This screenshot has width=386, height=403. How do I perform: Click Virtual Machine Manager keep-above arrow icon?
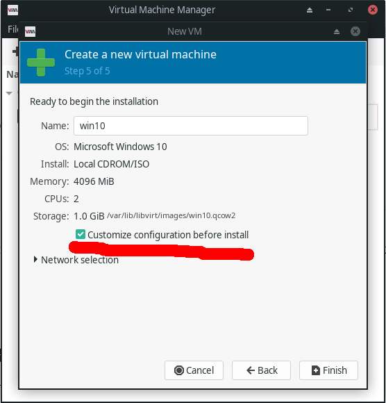[x=310, y=10]
